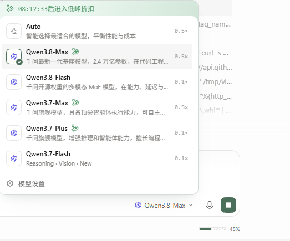Stop generation with the green square button
Screen dimensions: 290x241
228,205
